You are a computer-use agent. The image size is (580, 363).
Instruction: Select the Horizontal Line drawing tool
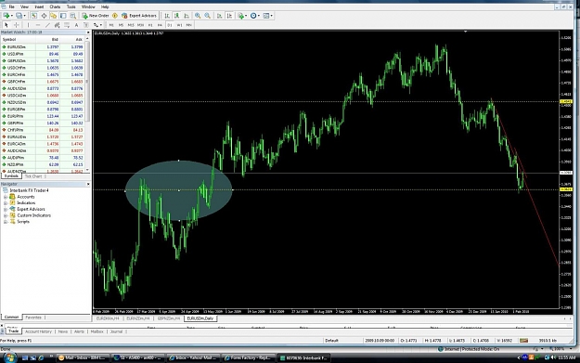pos(38,25)
